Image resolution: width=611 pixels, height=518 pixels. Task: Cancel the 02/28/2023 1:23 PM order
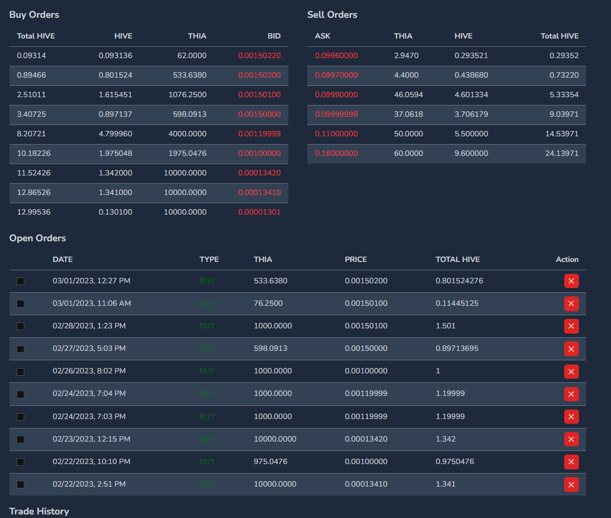point(571,326)
